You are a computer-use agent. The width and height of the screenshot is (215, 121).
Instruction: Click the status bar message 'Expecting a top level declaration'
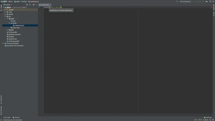[13, 120]
